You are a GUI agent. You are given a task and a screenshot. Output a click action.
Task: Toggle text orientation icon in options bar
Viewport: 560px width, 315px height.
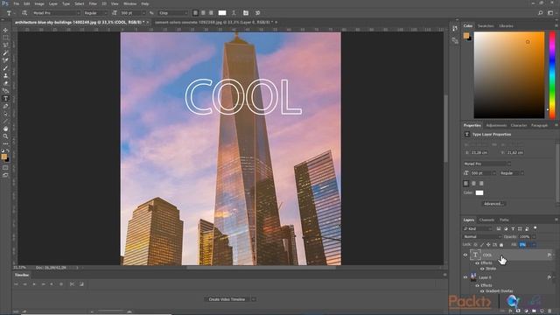pyautogui.click(x=24, y=13)
